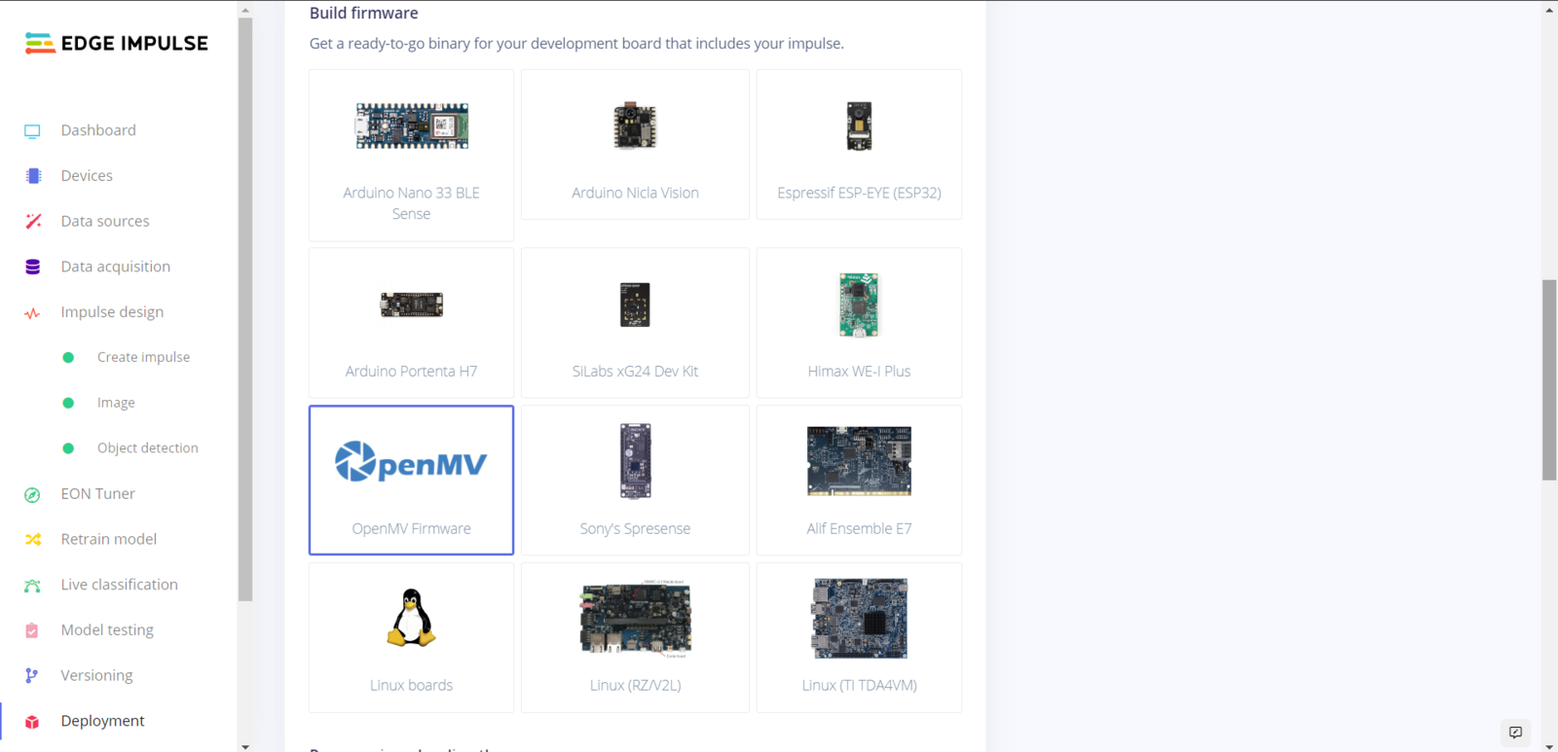Choose Arduino Nano 33 BLE Sense firmware
The height and width of the screenshot is (752, 1558).
point(411,155)
